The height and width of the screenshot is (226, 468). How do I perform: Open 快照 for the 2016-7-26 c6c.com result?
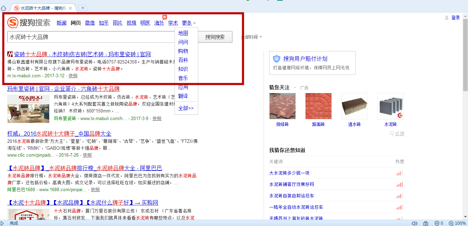click(87, 155)
